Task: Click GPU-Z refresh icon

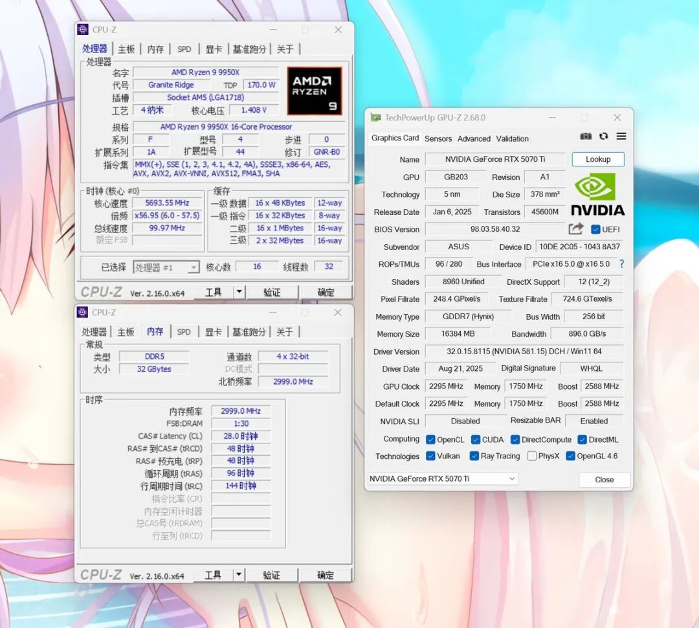Action: pyautogui.click(x=604, y=137)
